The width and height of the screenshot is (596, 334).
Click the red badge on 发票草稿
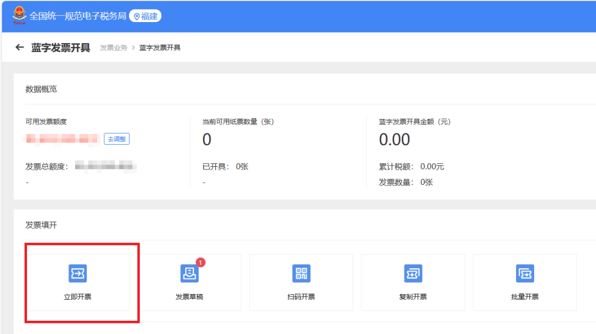(200, 262)
